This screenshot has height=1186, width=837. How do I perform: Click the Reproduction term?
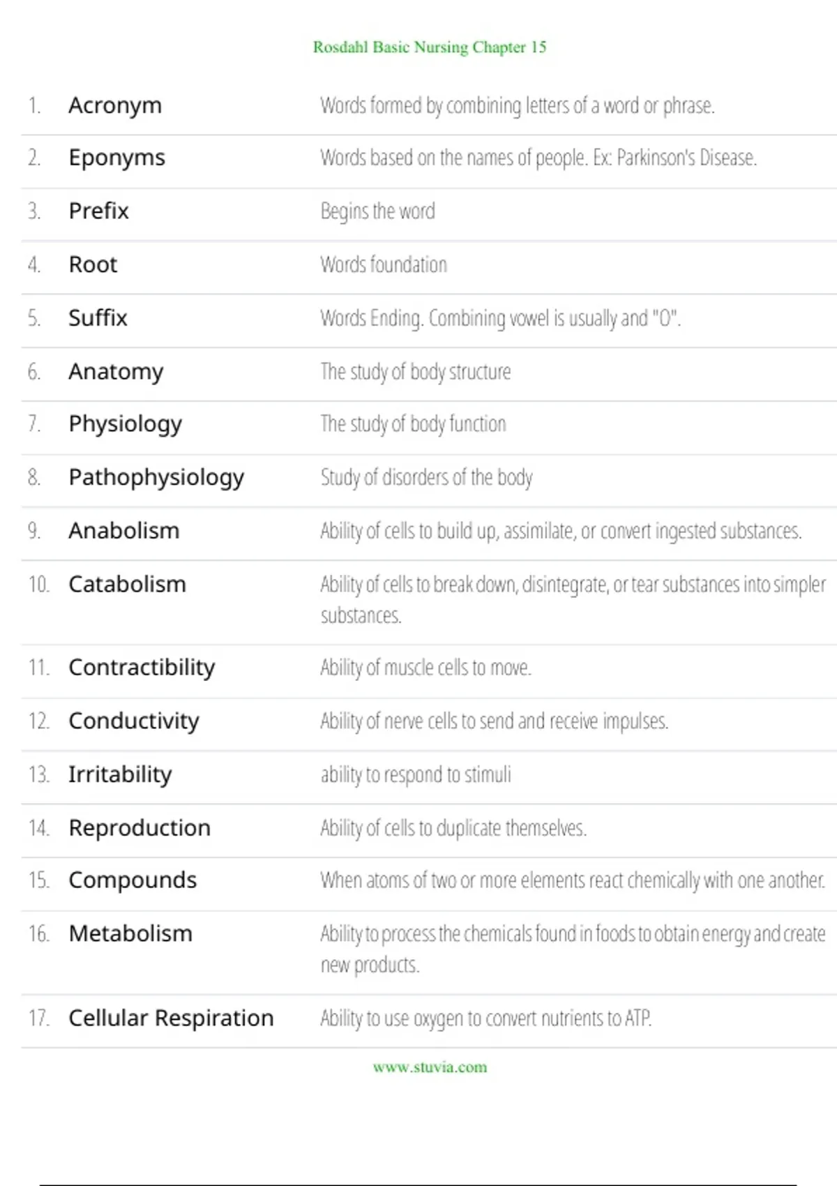(x=139, y=828)
